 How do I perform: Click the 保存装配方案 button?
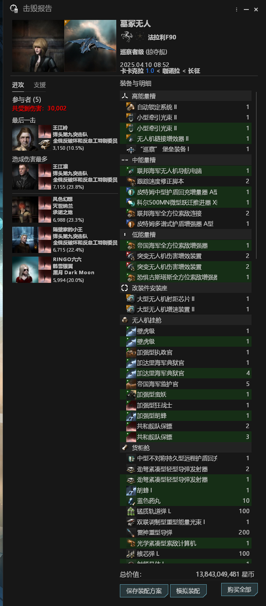[144, 591]
